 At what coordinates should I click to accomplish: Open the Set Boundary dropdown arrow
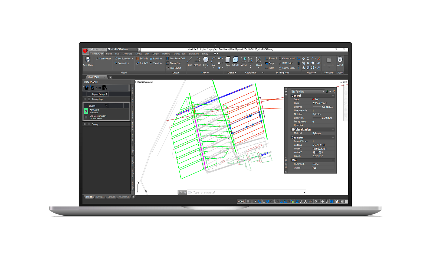tap(132, 59)
